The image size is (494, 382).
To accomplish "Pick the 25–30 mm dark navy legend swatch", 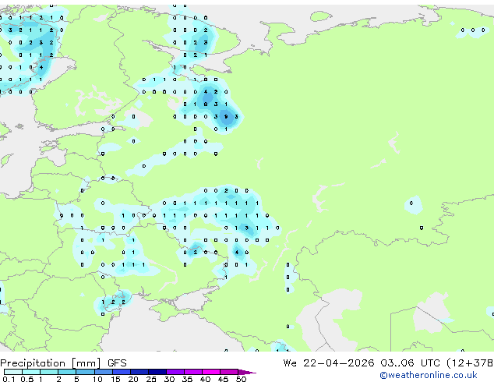I will pyautogui.click(x=157, y=372).
